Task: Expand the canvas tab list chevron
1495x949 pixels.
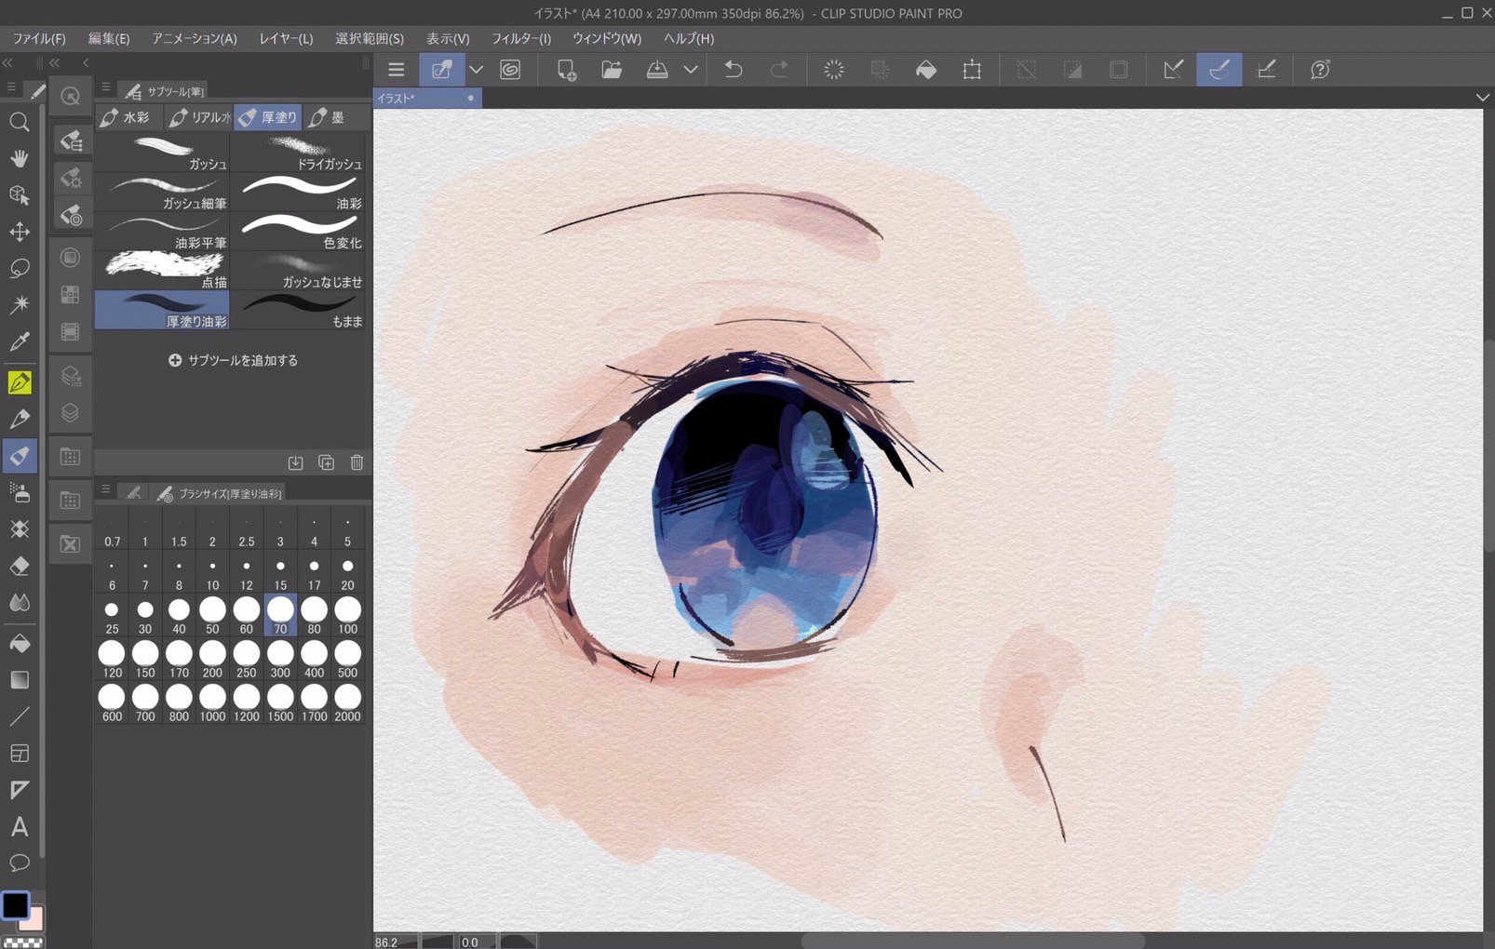Action: (x=1482, y=98)
